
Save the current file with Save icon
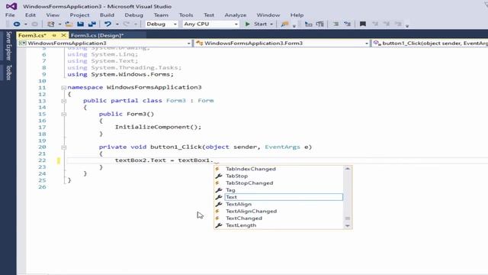(81, 24)
